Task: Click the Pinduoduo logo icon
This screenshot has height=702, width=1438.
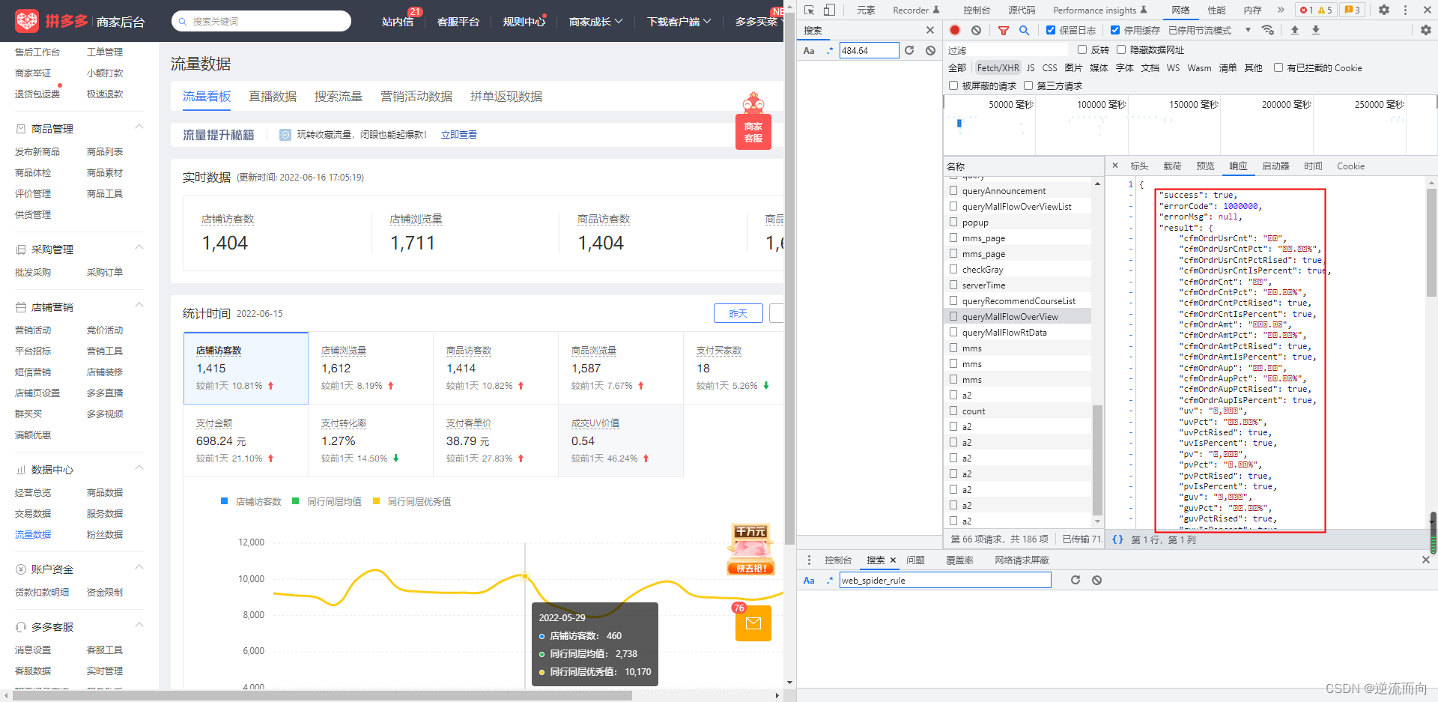Action: point(27,21)
